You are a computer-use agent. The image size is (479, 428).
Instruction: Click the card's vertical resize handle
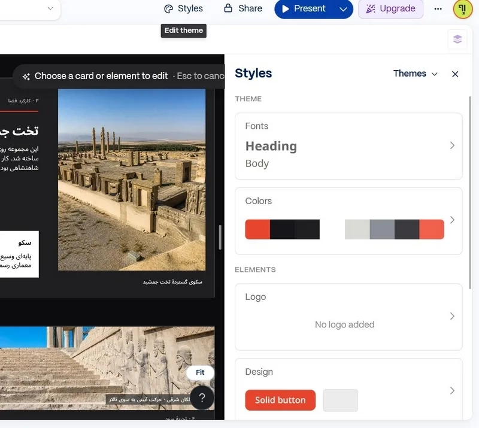(220, 238)
